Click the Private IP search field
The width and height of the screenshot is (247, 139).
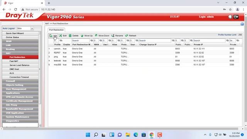pos(209,41)
